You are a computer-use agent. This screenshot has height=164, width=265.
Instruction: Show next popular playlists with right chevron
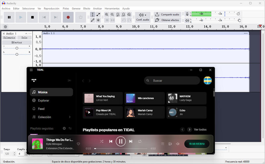pos(189,130)
